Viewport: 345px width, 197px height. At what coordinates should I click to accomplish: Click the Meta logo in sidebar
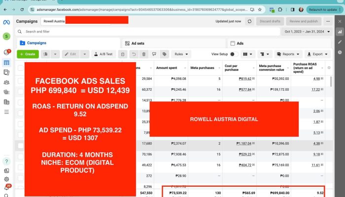[x=6, y=21]
